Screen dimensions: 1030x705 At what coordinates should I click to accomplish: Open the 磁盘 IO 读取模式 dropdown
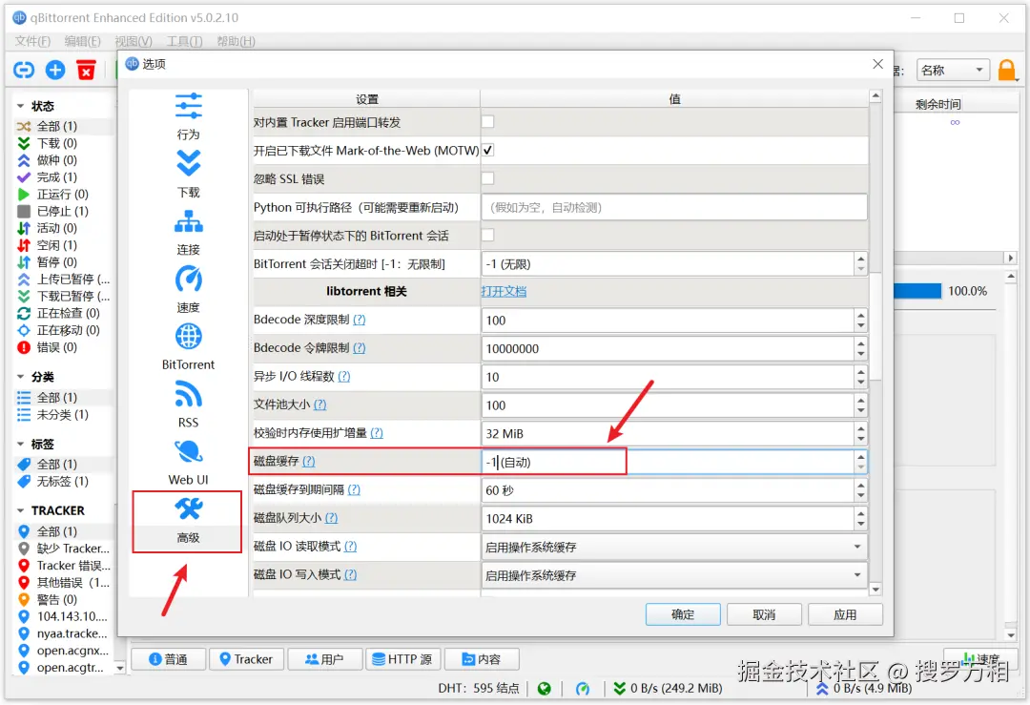point(674,547)
